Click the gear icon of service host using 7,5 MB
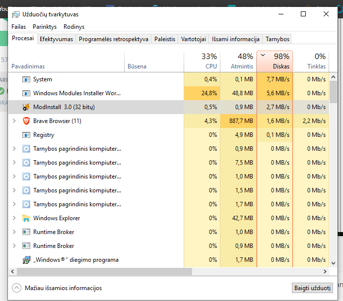This screenshot has width=343, height=301. [x=26, y=163]
